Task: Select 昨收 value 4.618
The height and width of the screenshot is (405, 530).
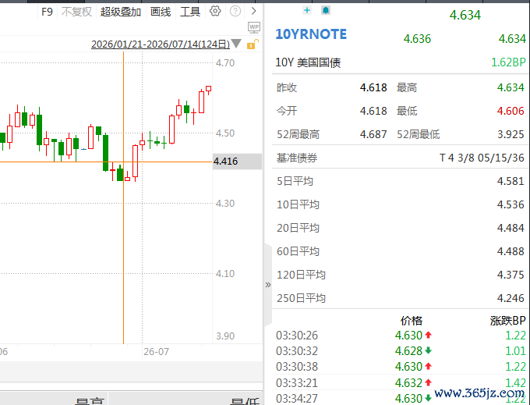Action: pyautogui.click(x=373, y=87)
